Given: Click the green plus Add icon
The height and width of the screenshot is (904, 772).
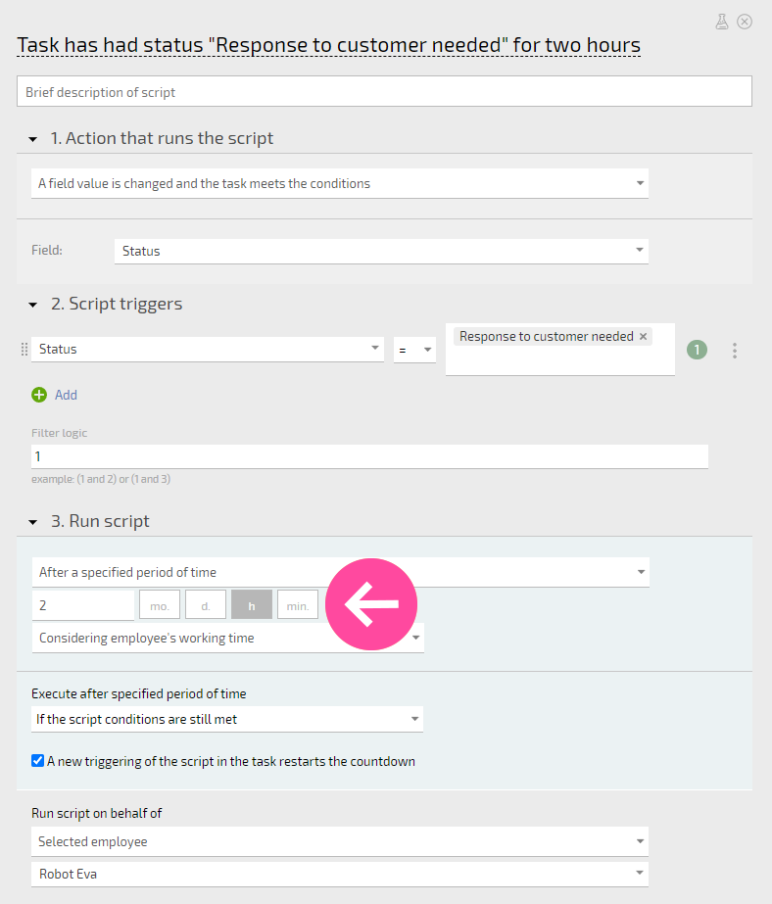Looking at the screenshot, I should (39, 395).
